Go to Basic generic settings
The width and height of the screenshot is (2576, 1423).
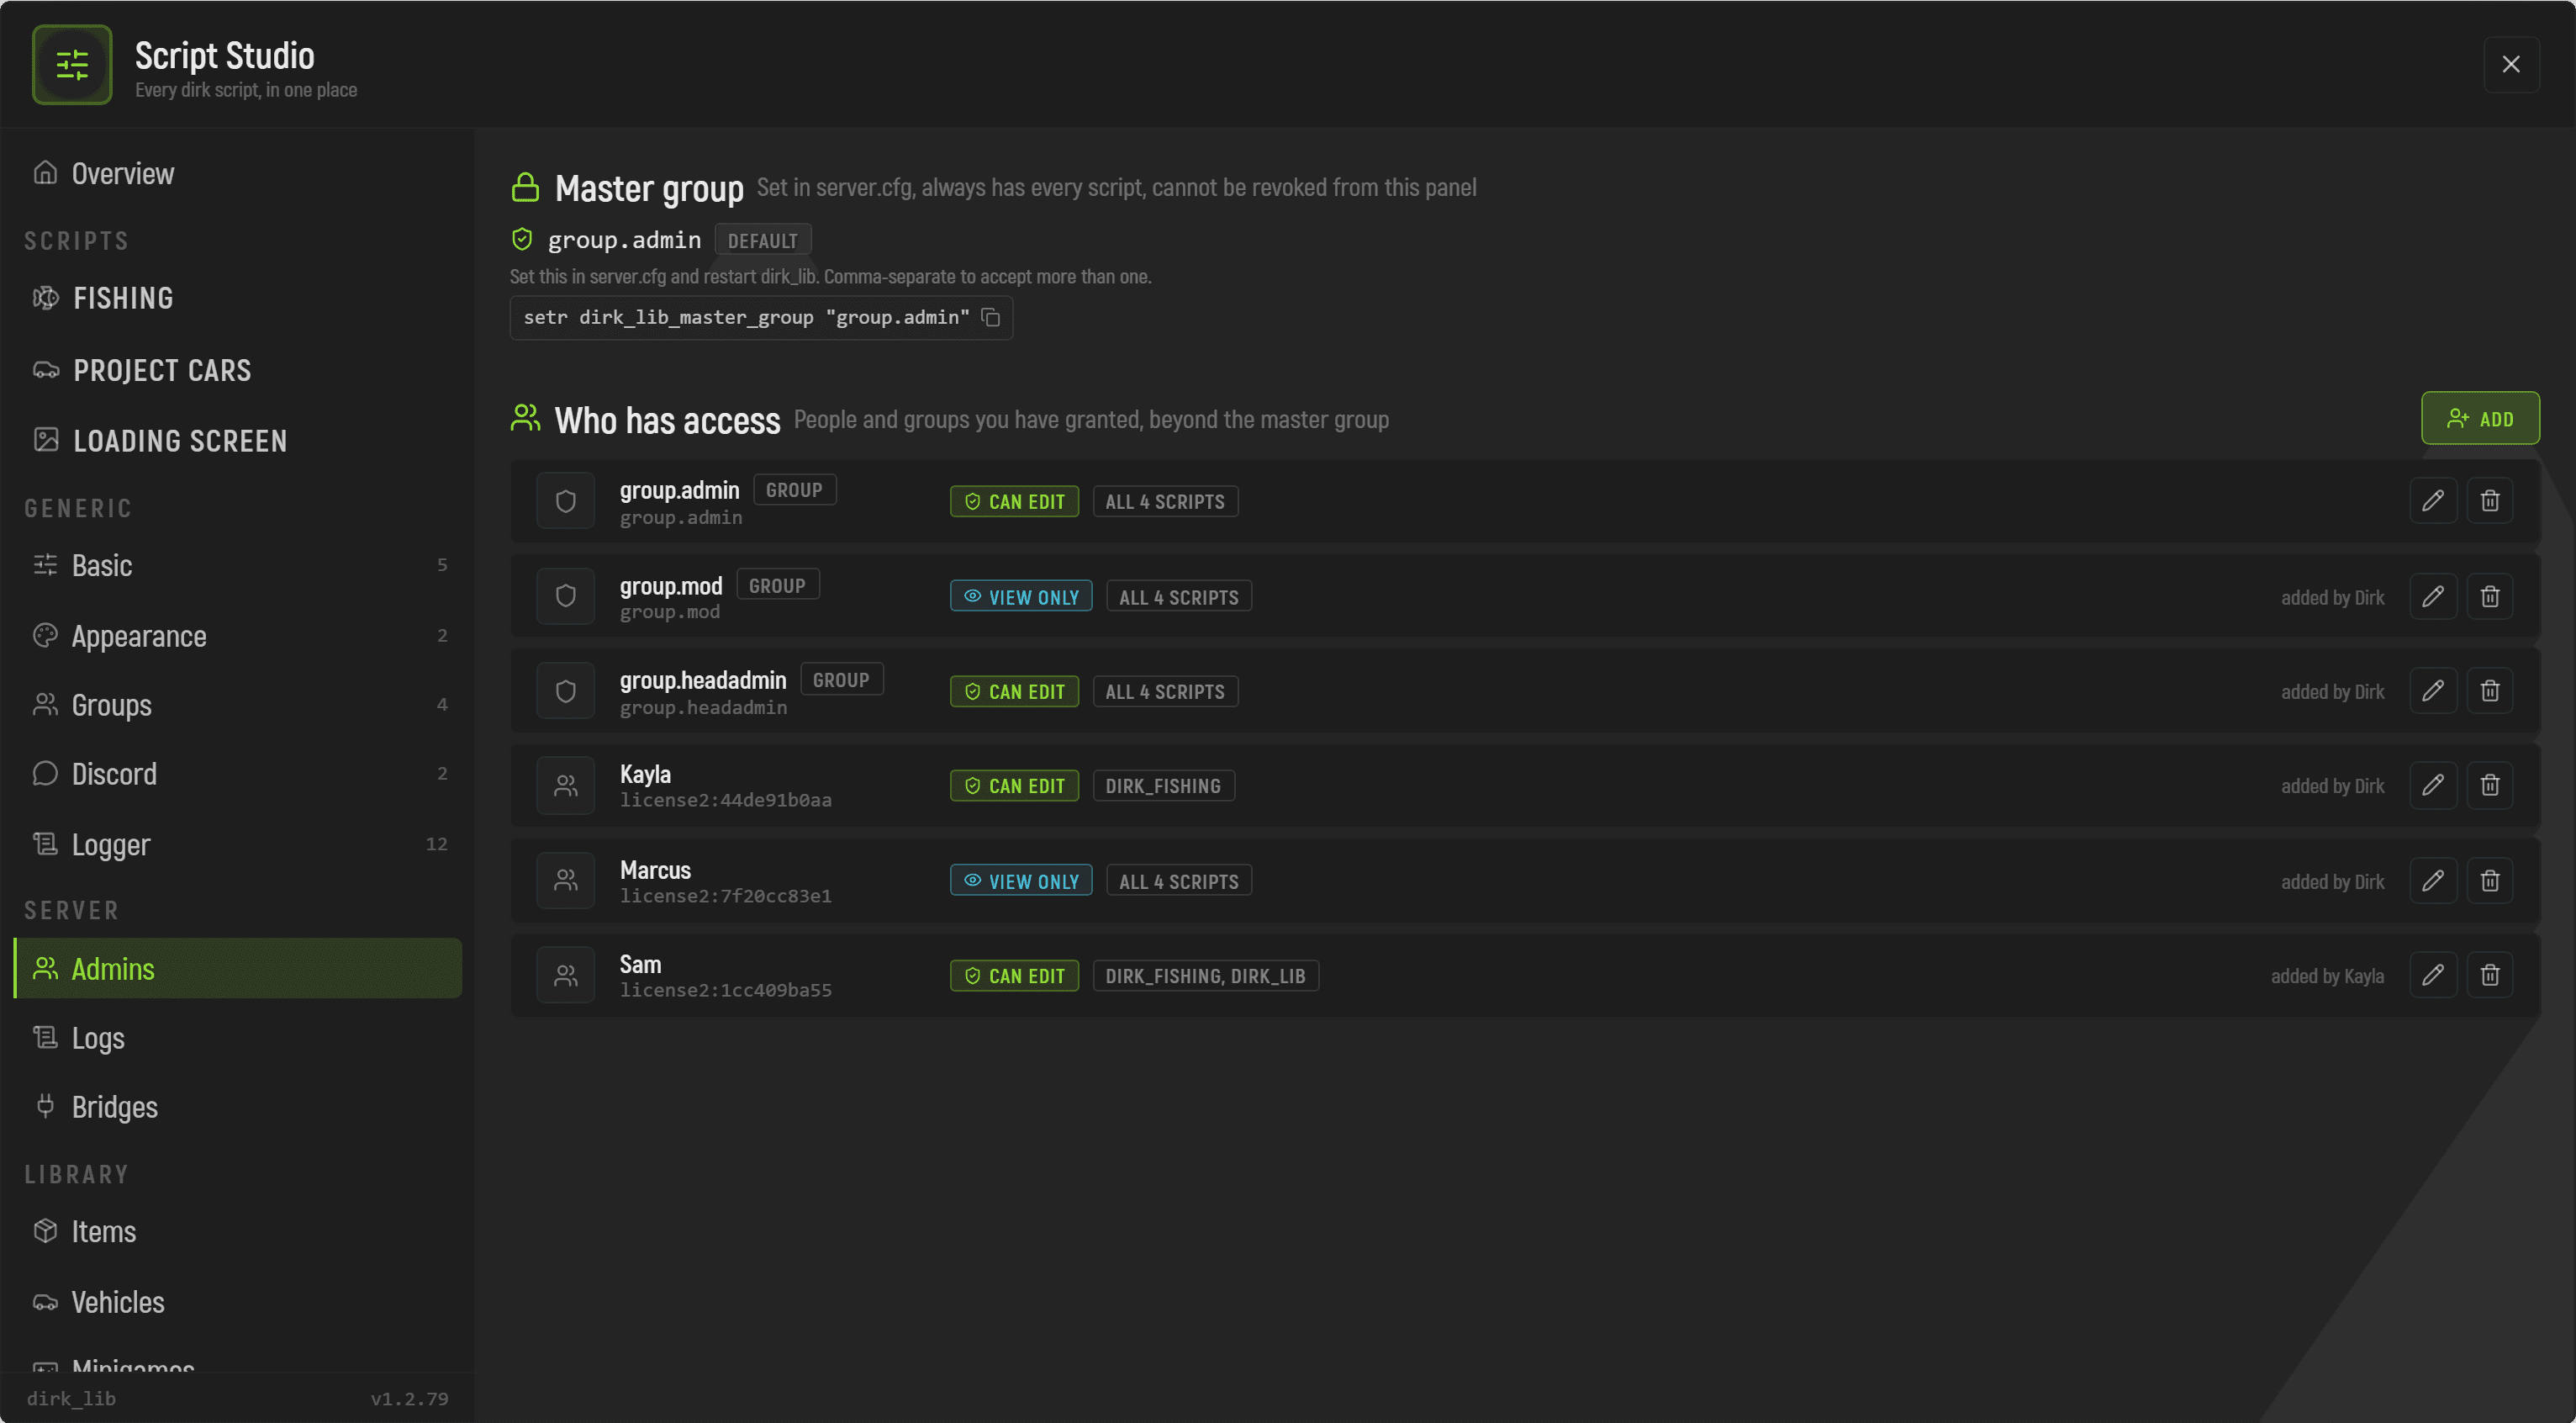point(237,566)
